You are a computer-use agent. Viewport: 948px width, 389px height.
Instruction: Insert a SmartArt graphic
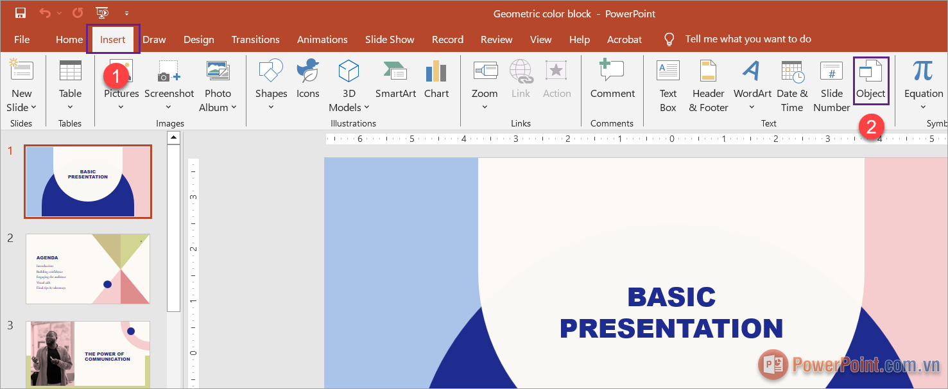click(x=395, y=80)
